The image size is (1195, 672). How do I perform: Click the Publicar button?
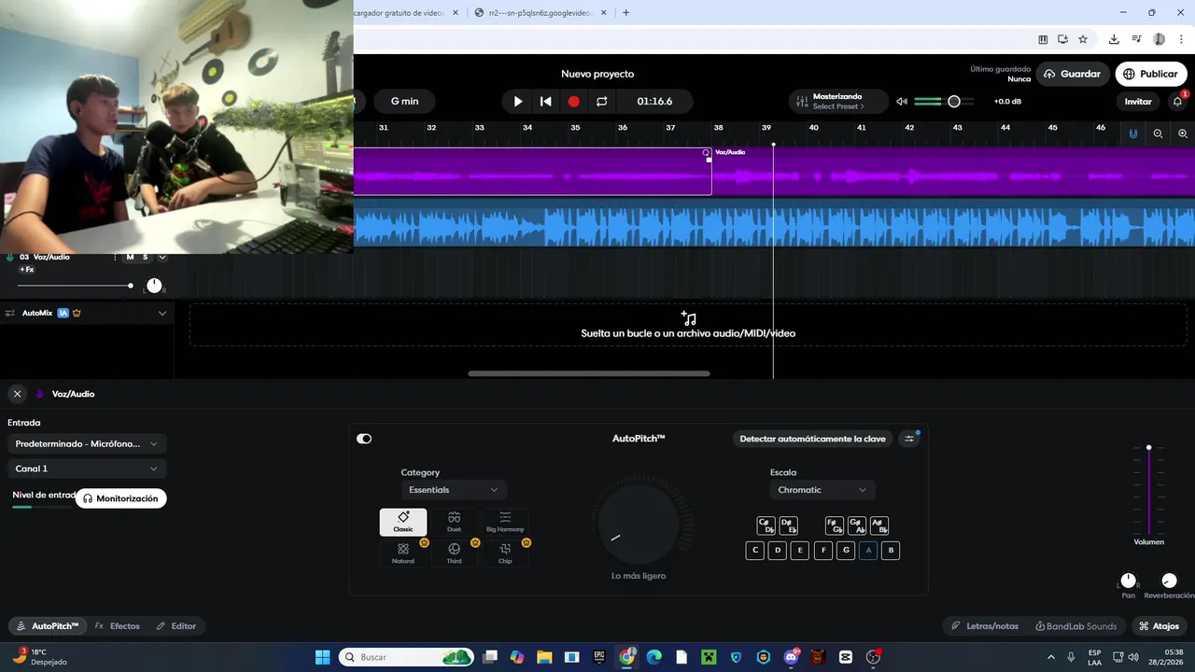coord(1151,74)
